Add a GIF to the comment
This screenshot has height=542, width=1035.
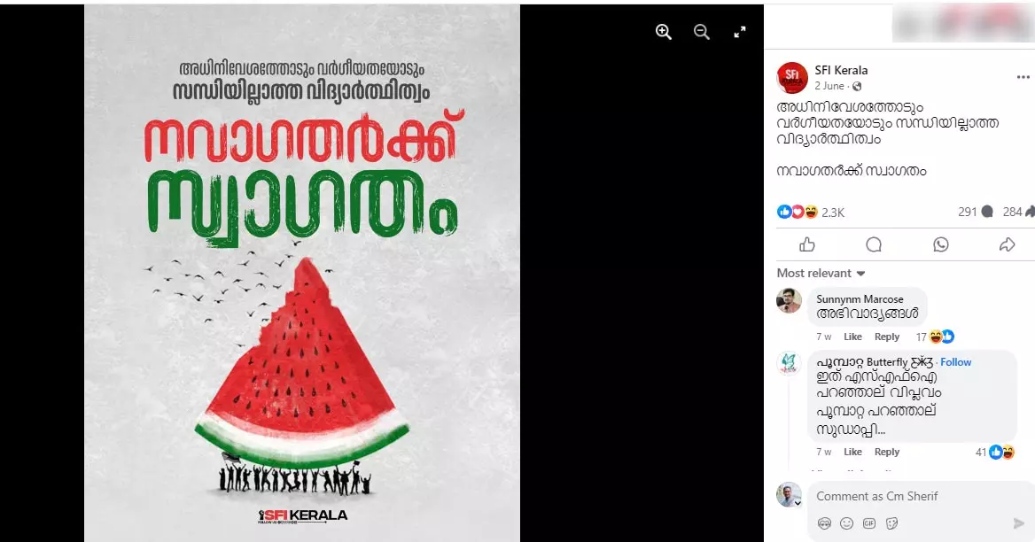(869, 523)
